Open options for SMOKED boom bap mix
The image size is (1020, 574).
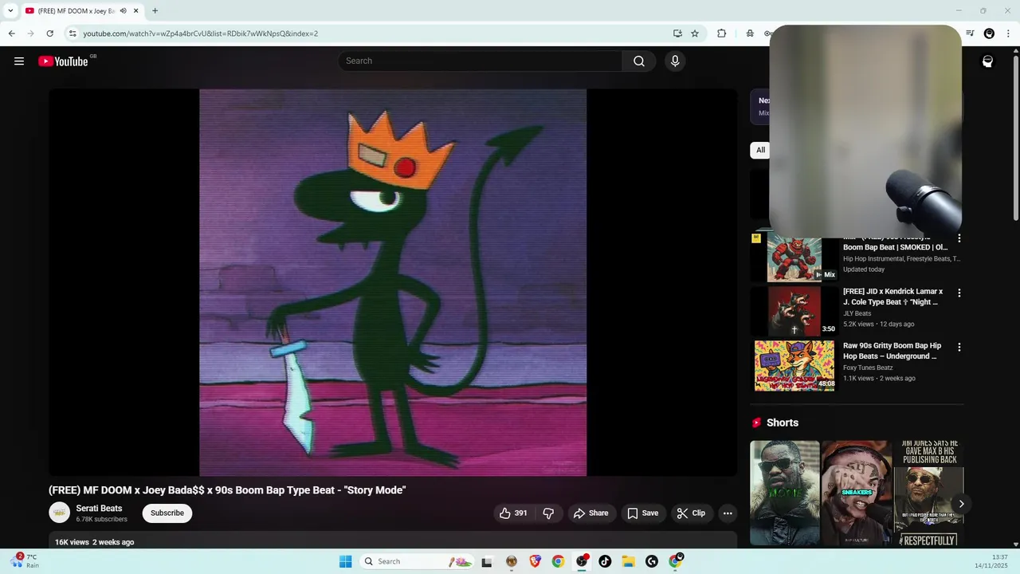point(959,238)
